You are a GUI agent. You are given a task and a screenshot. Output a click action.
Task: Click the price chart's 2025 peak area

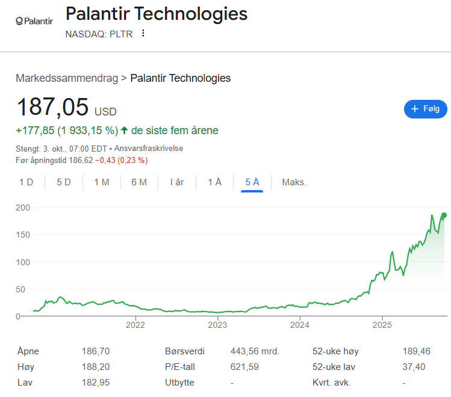[432, 215]
